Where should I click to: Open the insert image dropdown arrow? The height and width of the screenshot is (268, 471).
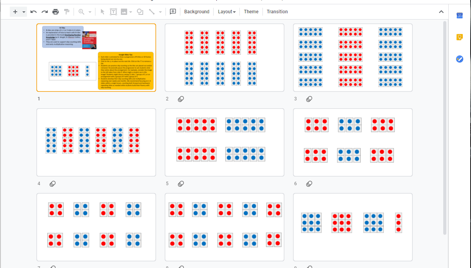131,12
